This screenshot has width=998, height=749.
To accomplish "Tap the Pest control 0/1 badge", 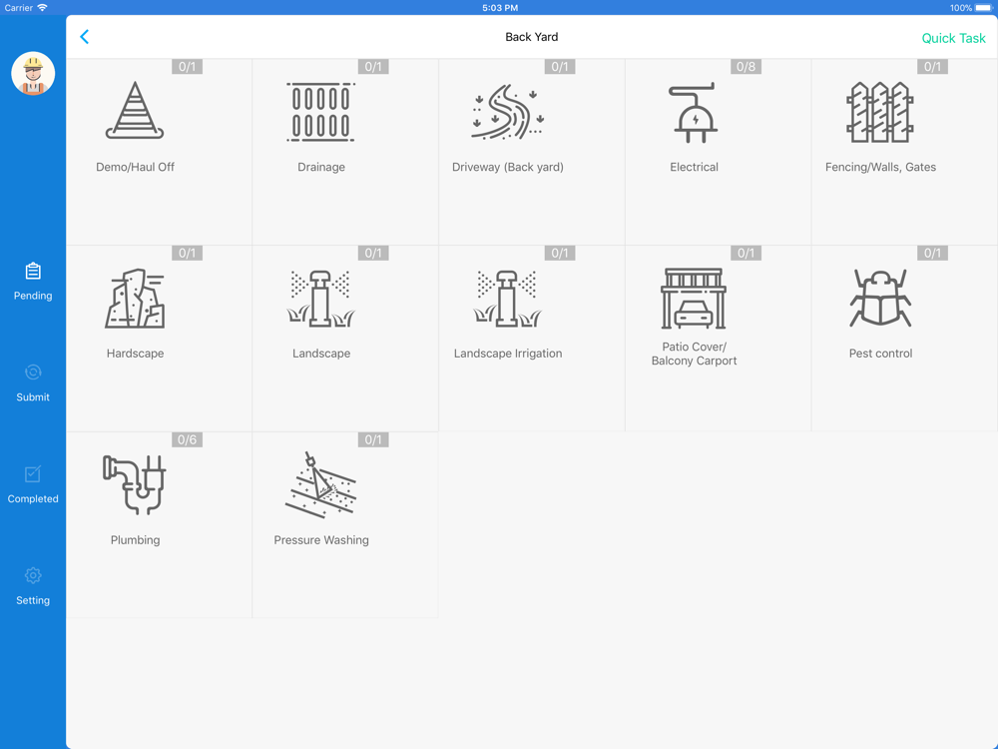I will coord(932,253).
